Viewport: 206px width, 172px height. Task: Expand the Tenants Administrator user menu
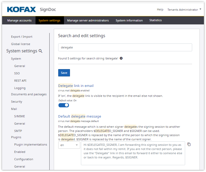[184, 10]
